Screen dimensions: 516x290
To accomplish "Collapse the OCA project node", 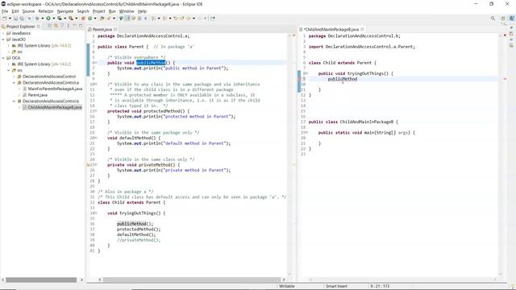I will click(3, 58).
